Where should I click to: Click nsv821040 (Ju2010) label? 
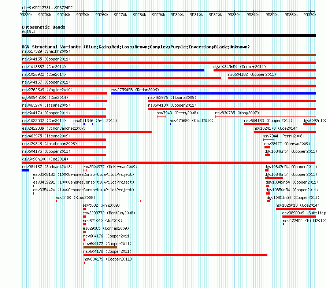tap(103, 221)
